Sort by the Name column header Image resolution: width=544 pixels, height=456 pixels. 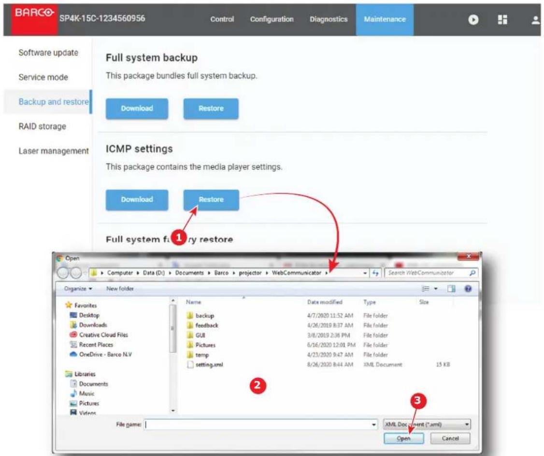[x=193, y=302]
